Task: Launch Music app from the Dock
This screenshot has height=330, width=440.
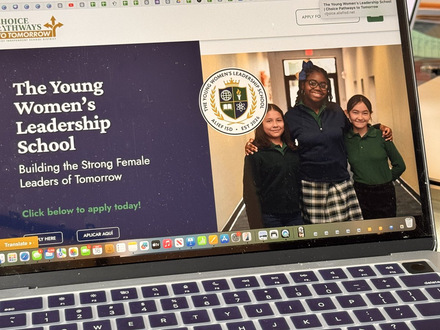Action: click(x=168, y=243)
